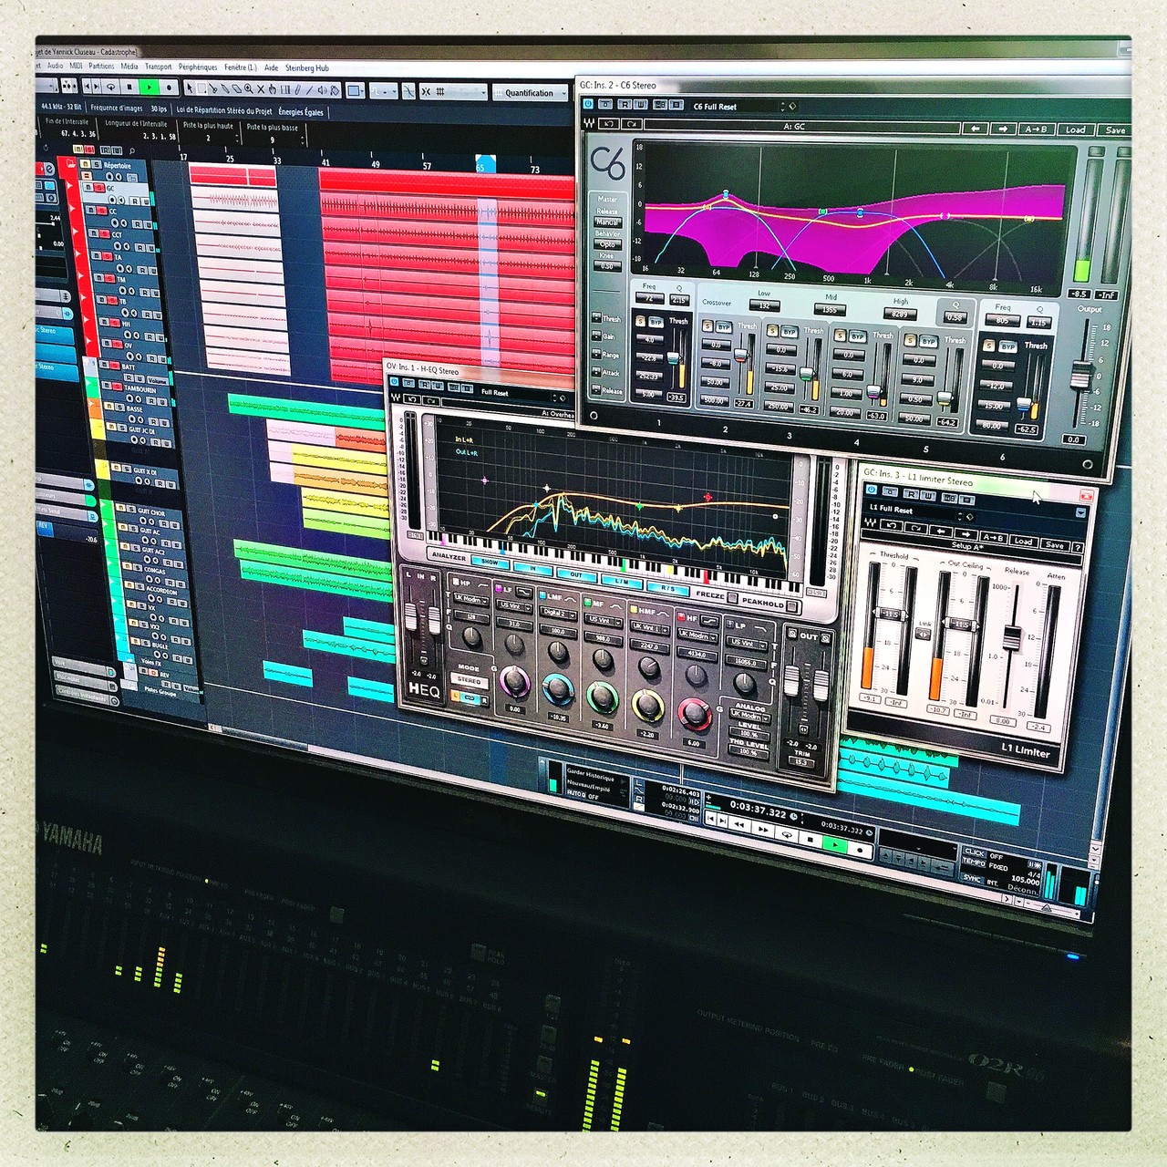The height and width of the screenshot is (1167, 1167).
Task: Click the green Play button in top toolbar
Action: [x=148, y=88]
